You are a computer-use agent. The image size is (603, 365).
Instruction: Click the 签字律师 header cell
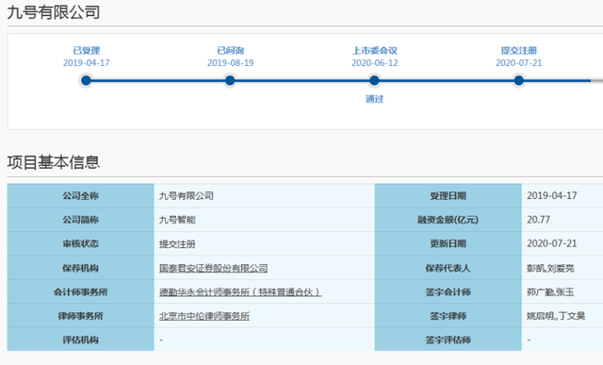pyautogui.click(x=448, y=316)
